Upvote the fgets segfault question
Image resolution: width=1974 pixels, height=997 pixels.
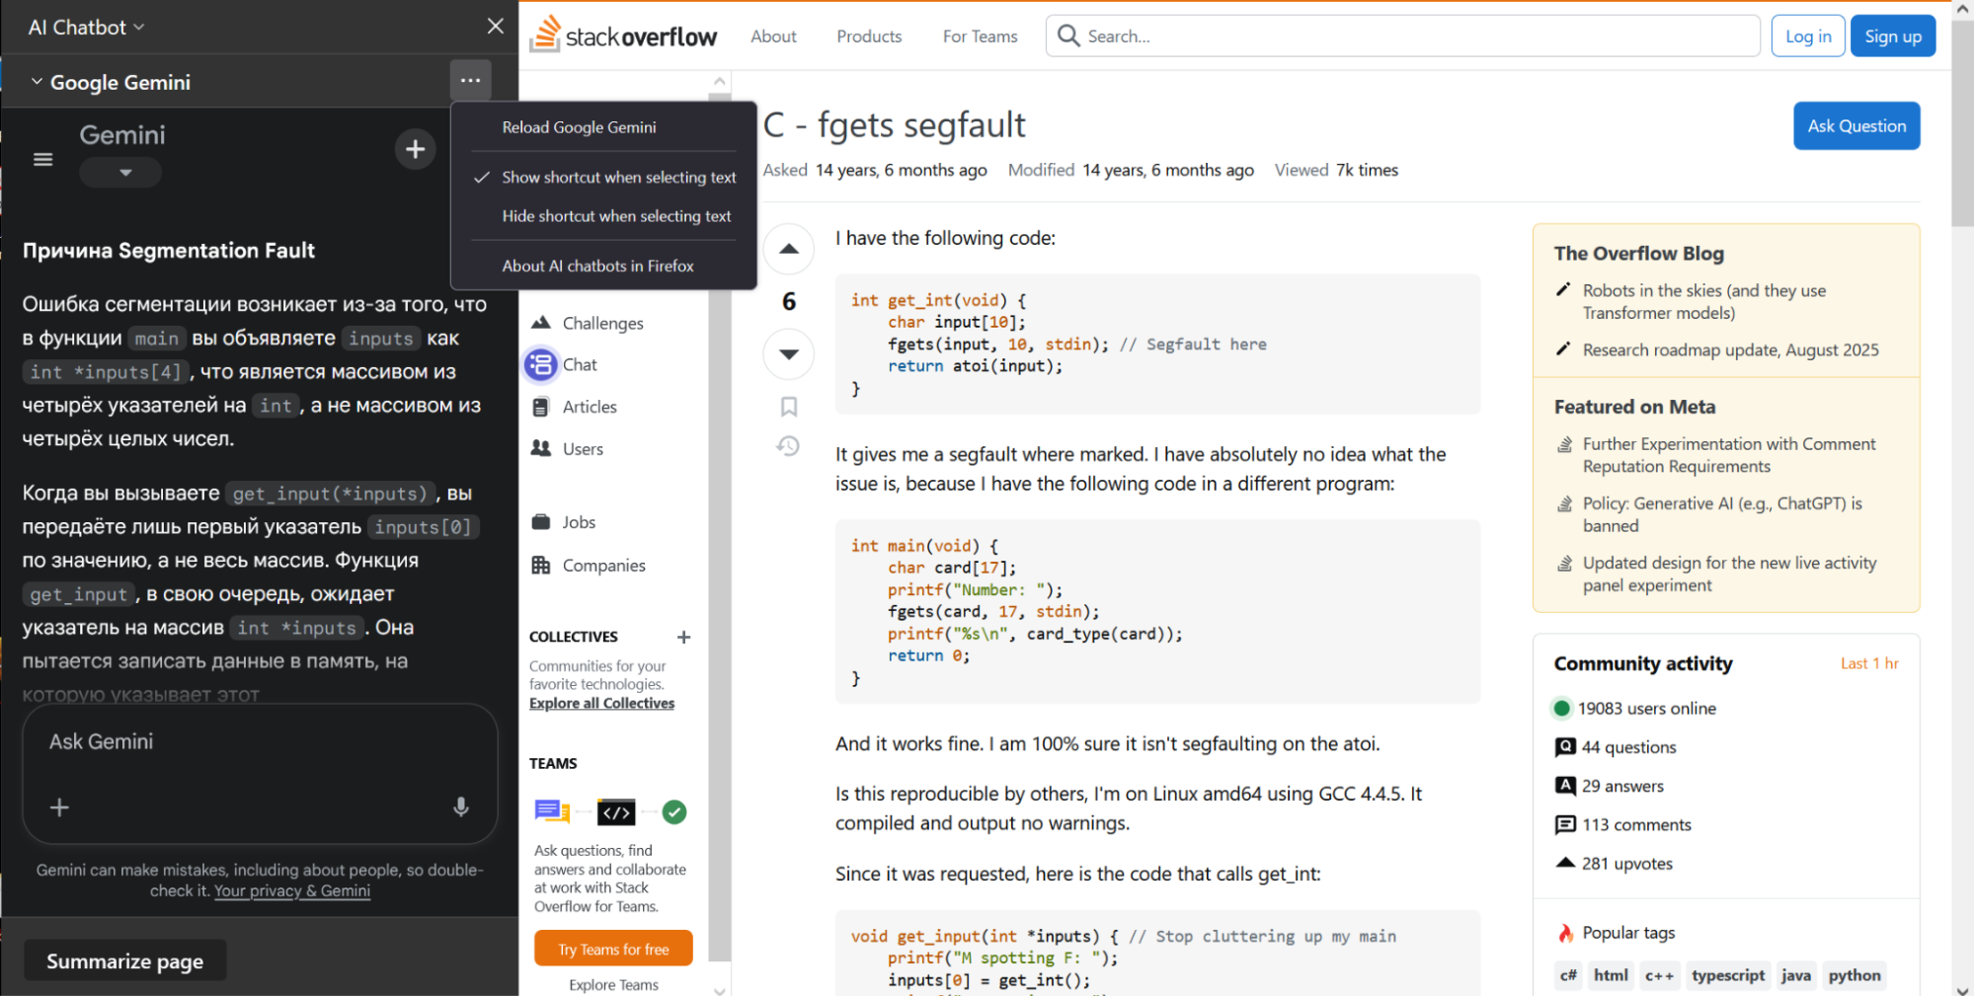click(x=788, y=249)
